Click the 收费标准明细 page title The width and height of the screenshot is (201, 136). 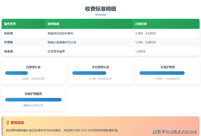[x=100, y=9]
